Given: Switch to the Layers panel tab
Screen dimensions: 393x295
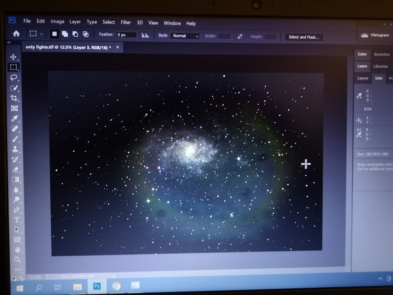Looking at the screenshot, I should 362,78.
